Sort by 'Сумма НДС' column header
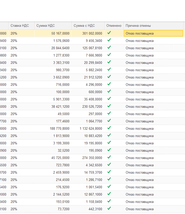The image size is (185, 214). [x=46, y=25]
